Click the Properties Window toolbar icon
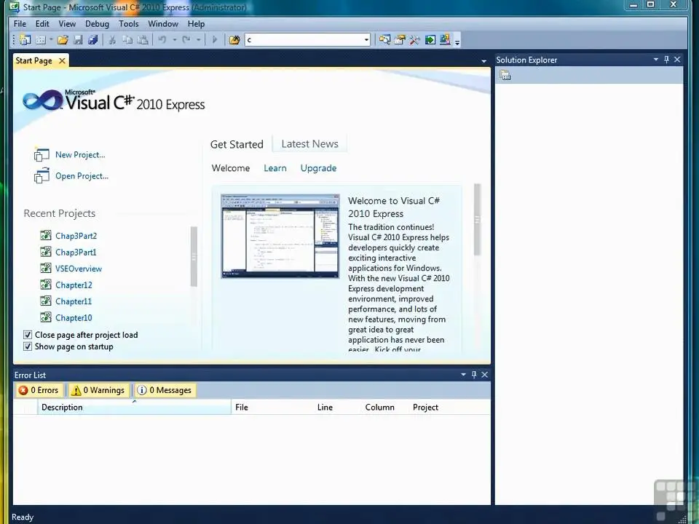 click(x=400, y=40)
